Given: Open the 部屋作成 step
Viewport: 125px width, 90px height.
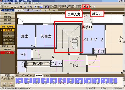Looking at the screenshot, I should coord(7,20).
